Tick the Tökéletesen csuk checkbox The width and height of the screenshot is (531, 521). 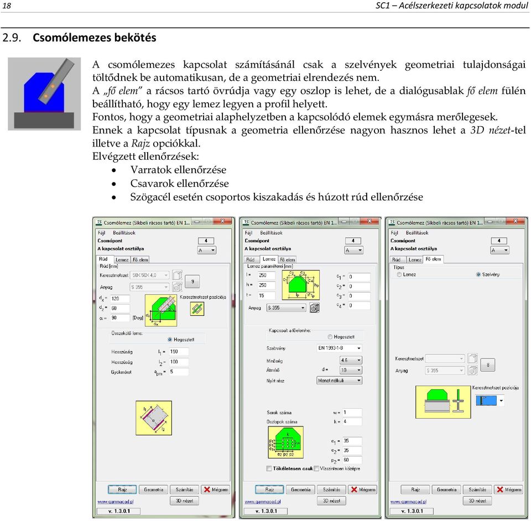tap(269, 468)
